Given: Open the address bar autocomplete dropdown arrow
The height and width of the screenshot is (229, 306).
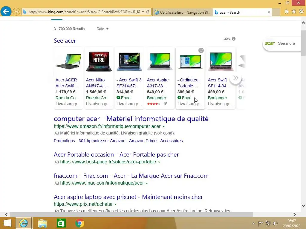Looking at the screenshot, I should (143, 12).
